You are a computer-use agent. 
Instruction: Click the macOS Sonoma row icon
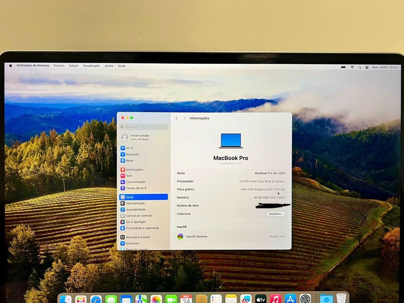181,236
